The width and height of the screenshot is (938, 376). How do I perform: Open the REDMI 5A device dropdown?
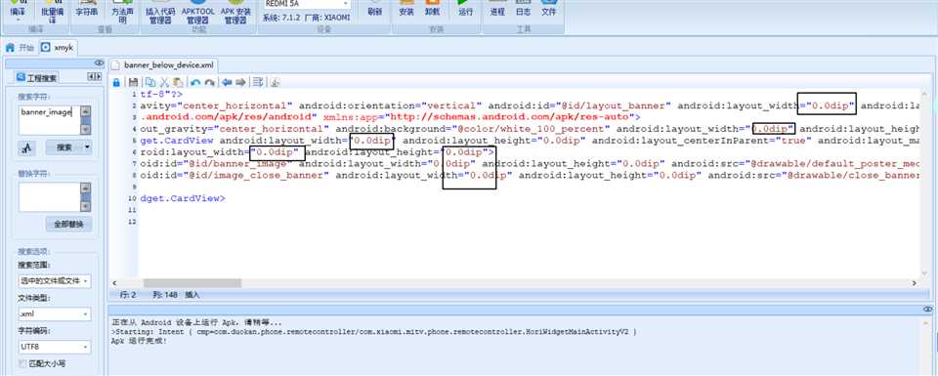[x=345, y=4]
